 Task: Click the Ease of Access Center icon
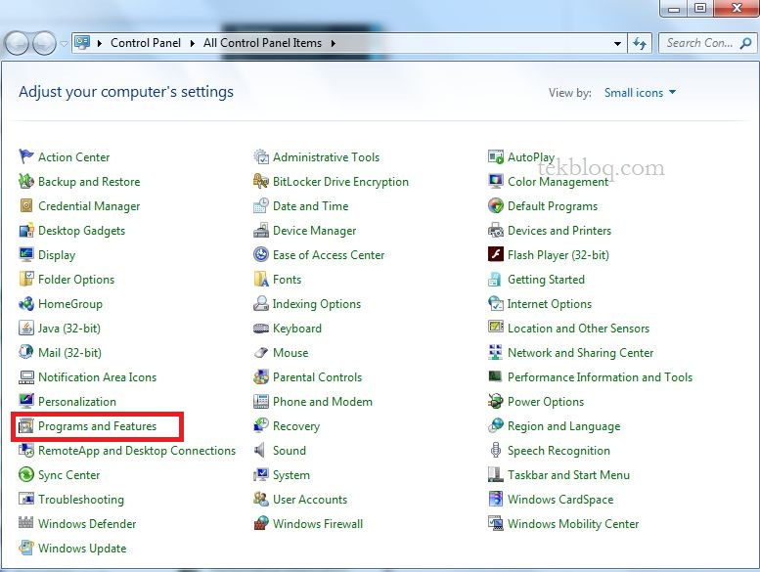pyautogui.click(x=261, y=254)
